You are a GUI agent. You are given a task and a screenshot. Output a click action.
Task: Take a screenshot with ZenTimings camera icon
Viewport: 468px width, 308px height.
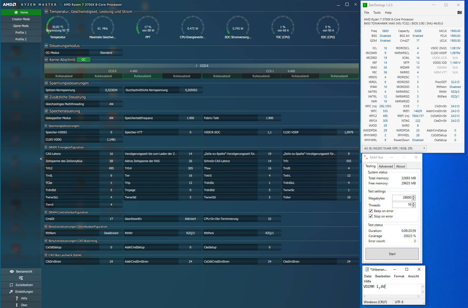click(x=460, y=13)
